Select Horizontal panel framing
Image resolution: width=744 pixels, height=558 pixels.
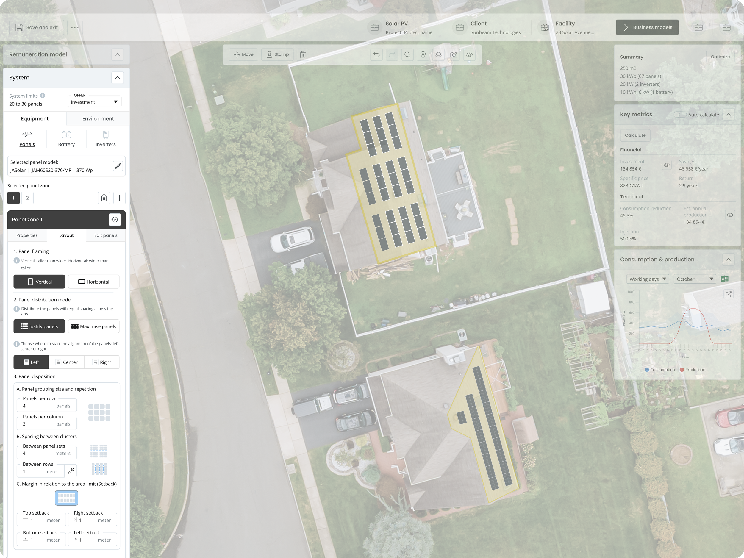coord(93,282)
